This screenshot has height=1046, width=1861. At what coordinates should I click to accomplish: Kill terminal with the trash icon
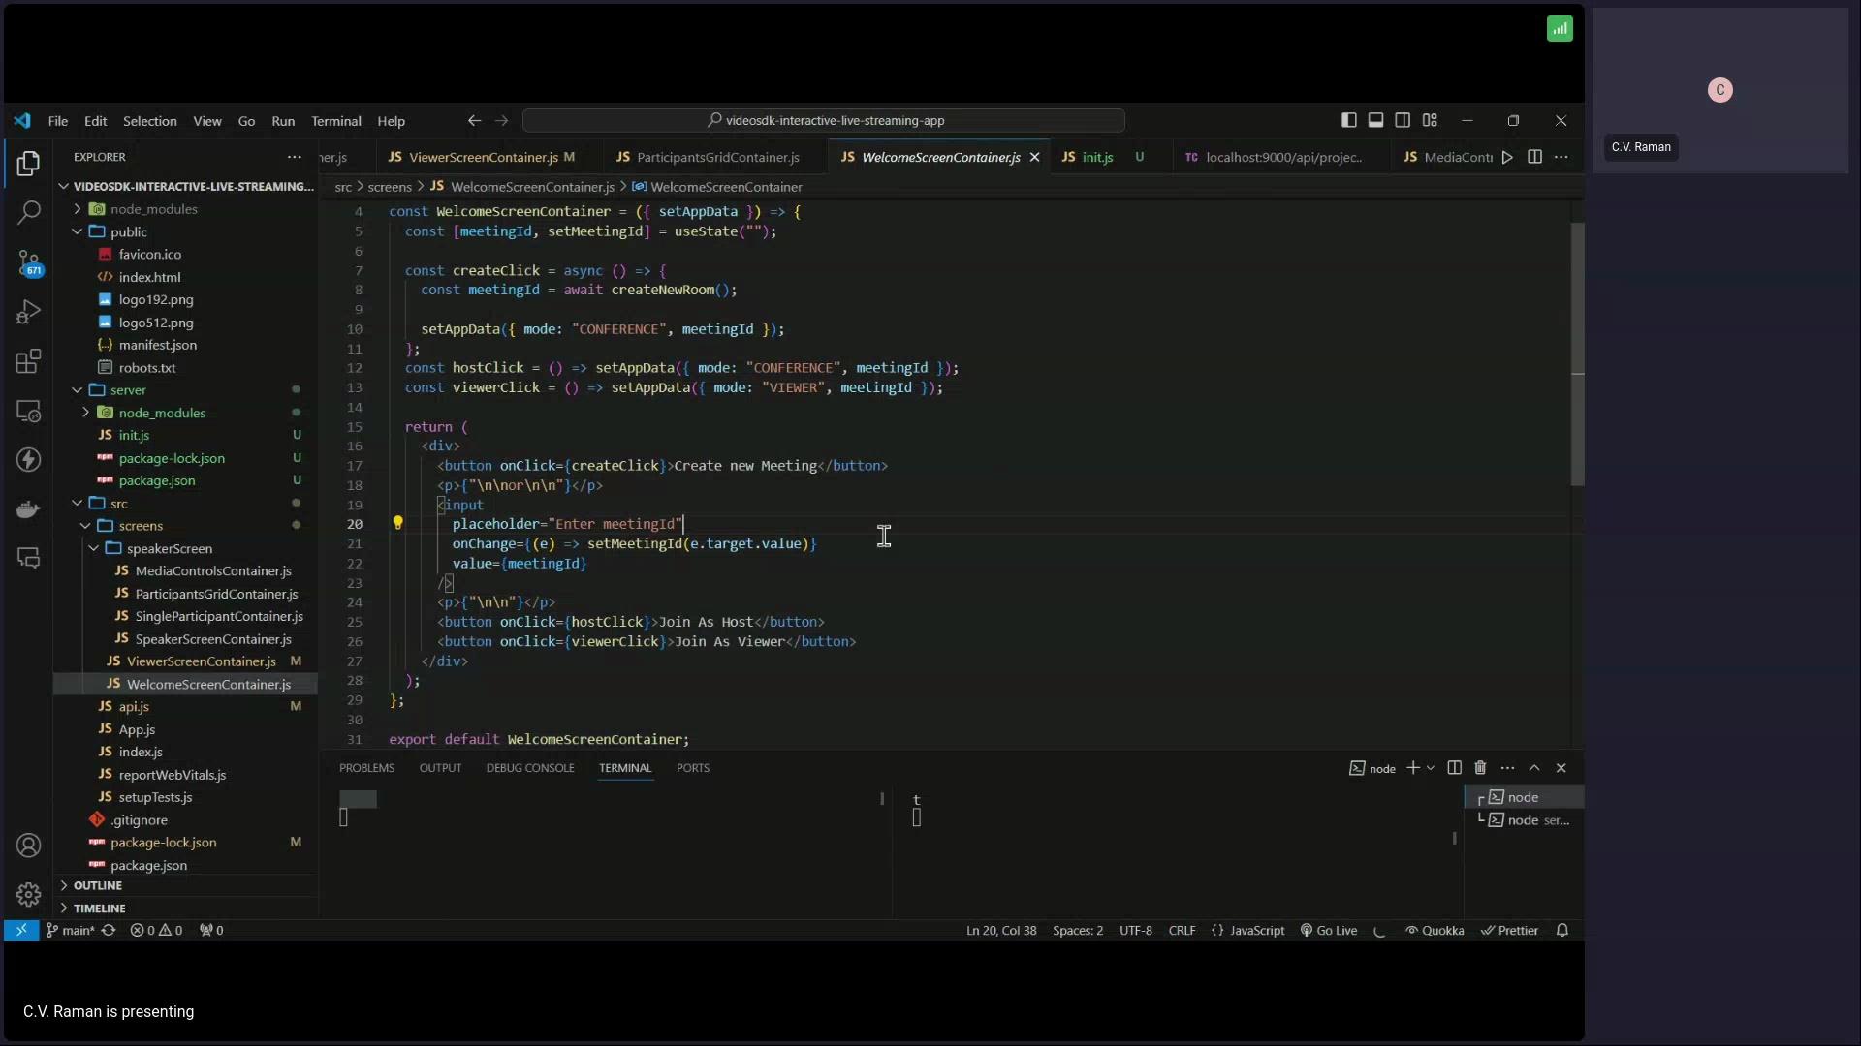click(1480, 768)
